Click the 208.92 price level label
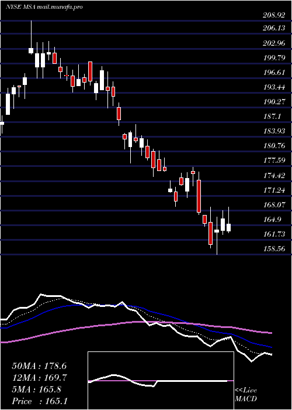Screen dimensions: 292x410 pyautogui.click(x=274, y=15)
